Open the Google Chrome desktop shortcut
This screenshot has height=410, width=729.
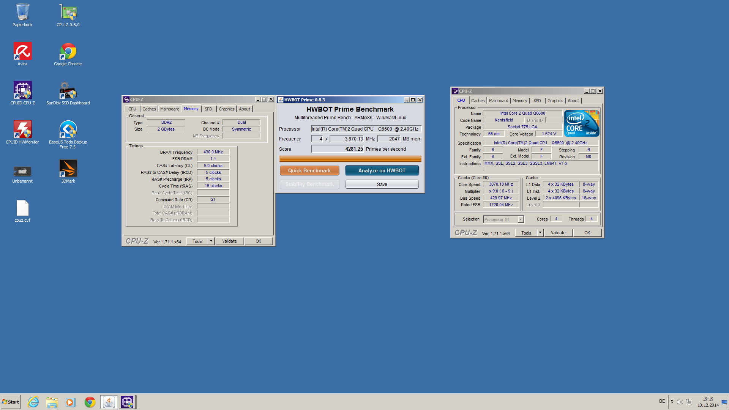click(68, 54)
